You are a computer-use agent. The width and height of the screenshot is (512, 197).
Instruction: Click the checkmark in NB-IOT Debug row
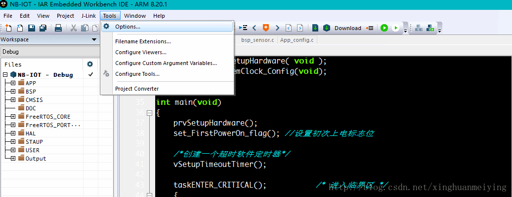coord(90,74)
